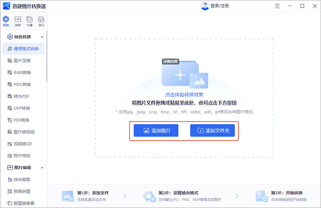Open the 编辑 tab in the top sidebar

coord(18,21)
